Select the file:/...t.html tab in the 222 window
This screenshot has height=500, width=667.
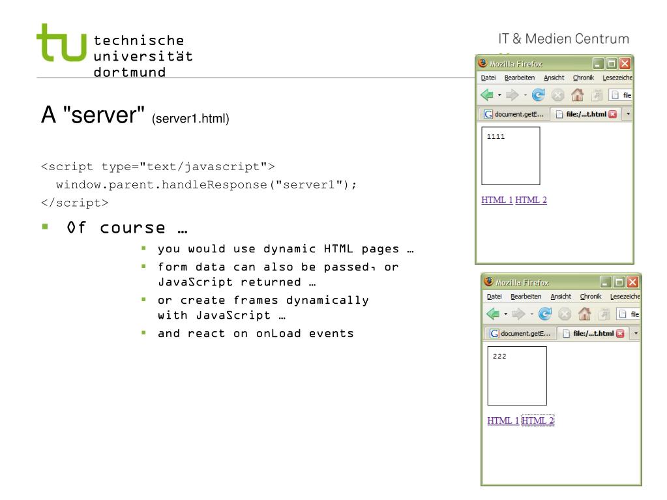pos(594,333)
